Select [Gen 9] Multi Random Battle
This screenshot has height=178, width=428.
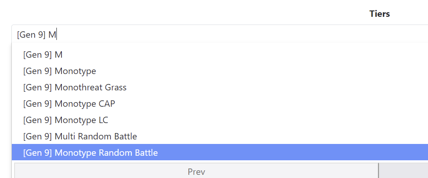coord(220,136)
